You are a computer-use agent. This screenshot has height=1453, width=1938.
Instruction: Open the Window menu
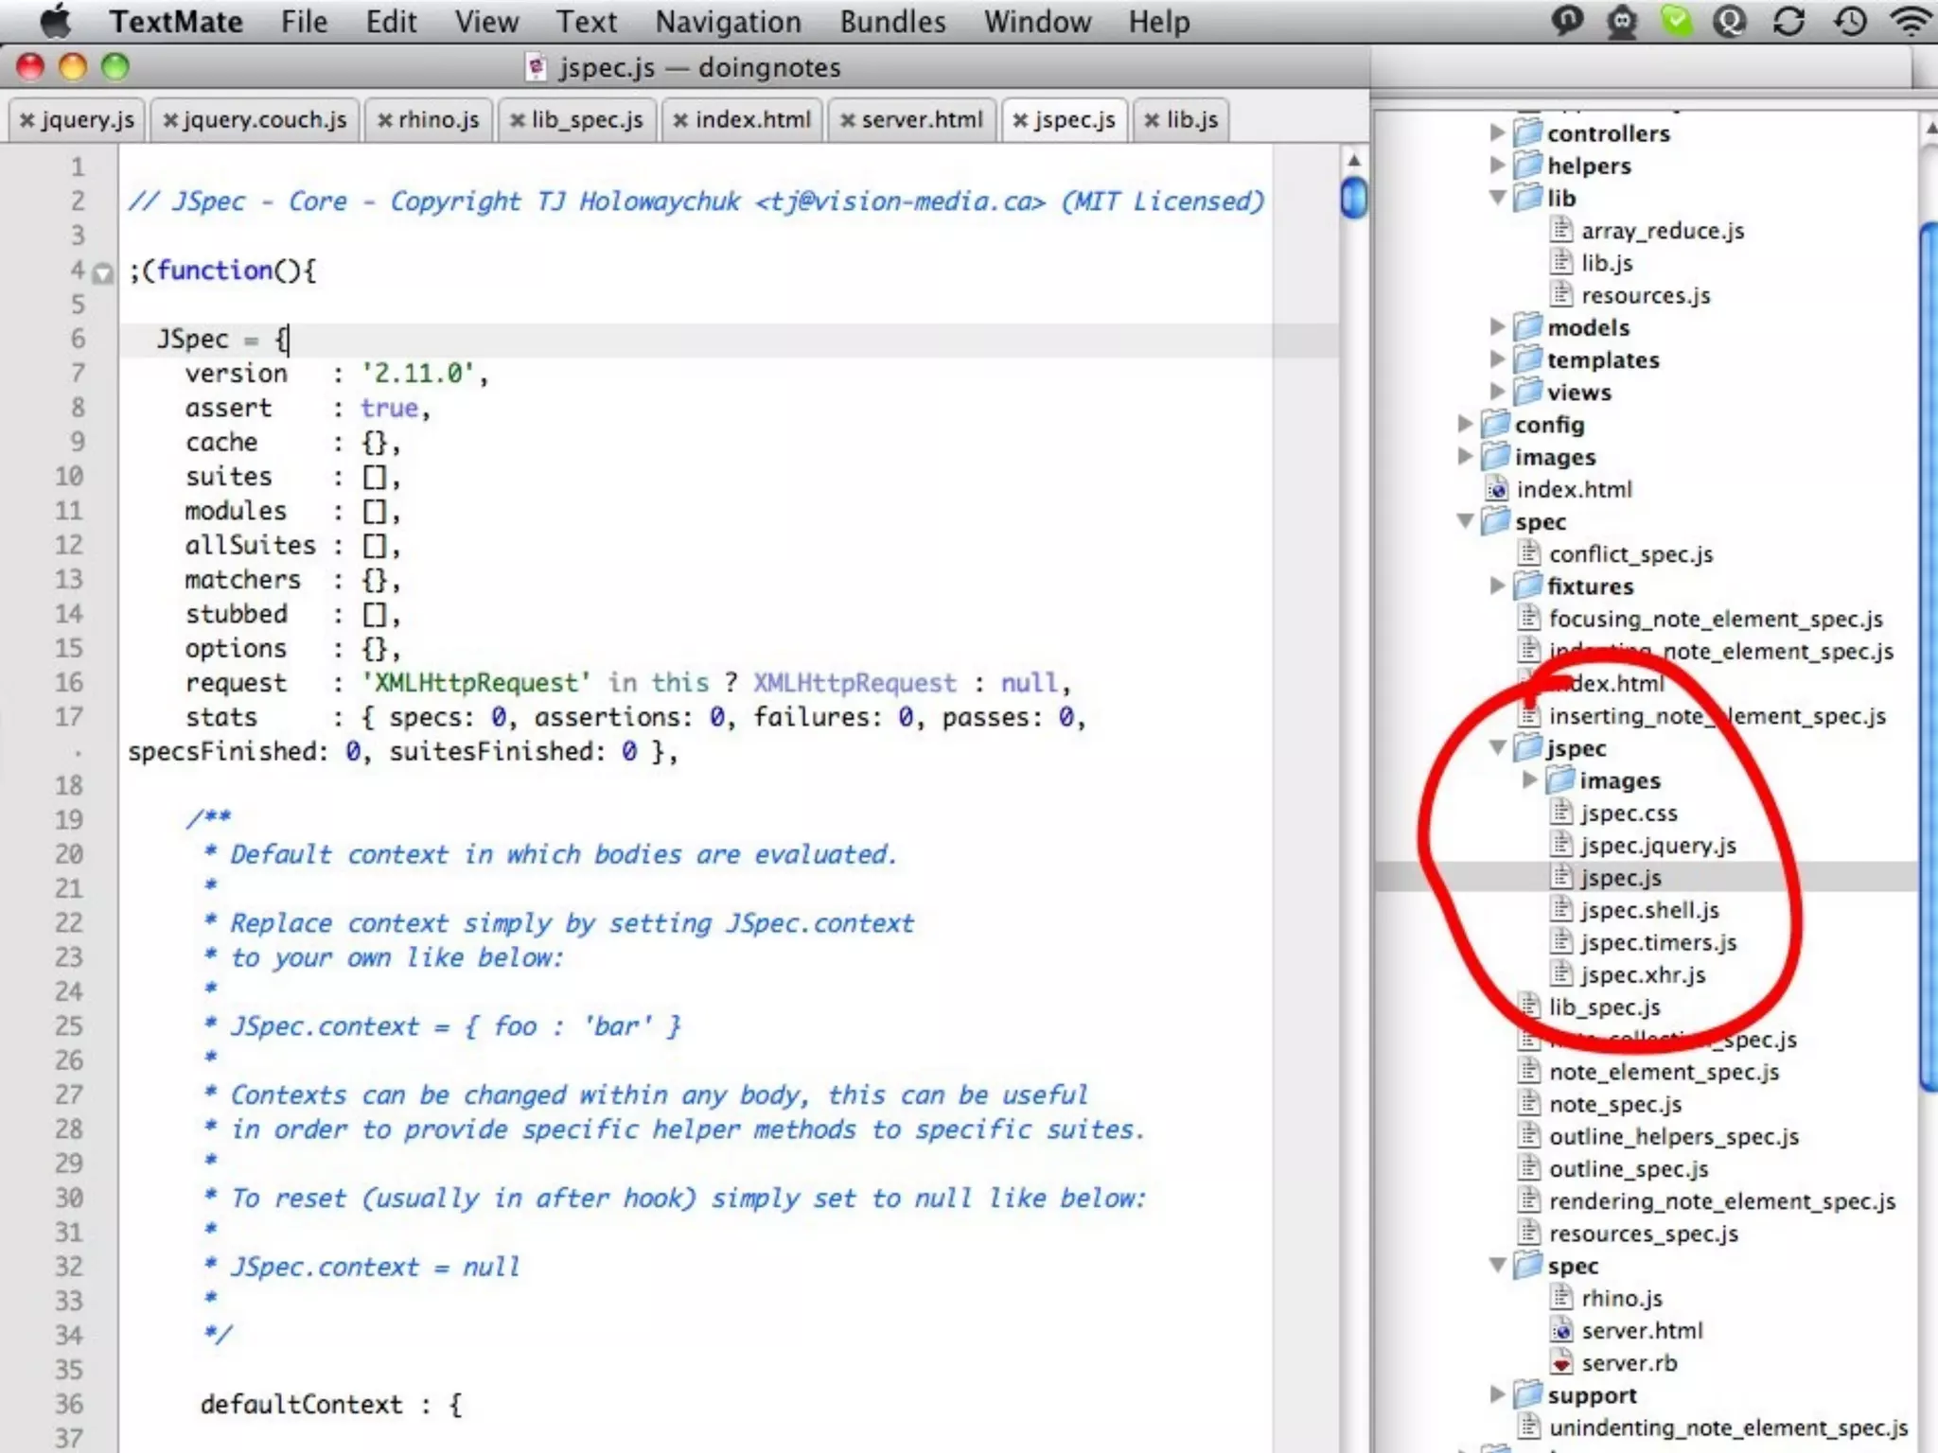click(x=1037, y=21)
